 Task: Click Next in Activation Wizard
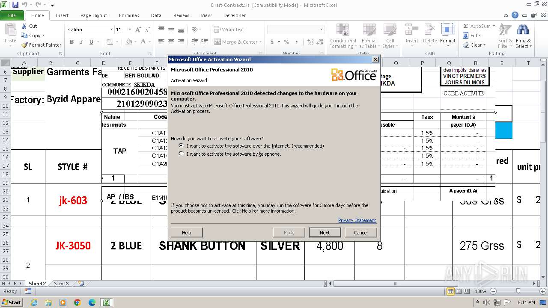325,232
